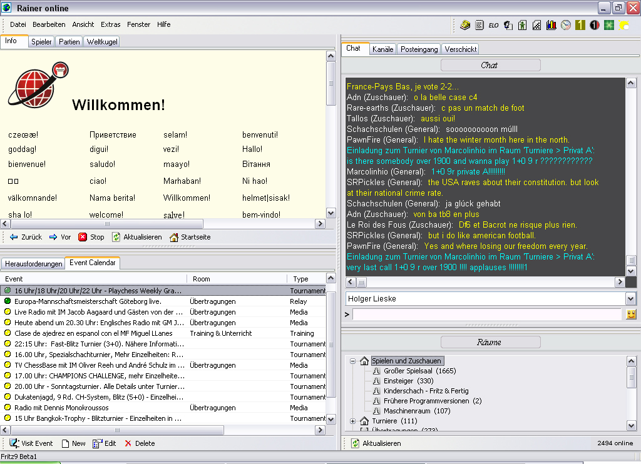Switch to the Herausforderungen tab

point(34,264)
